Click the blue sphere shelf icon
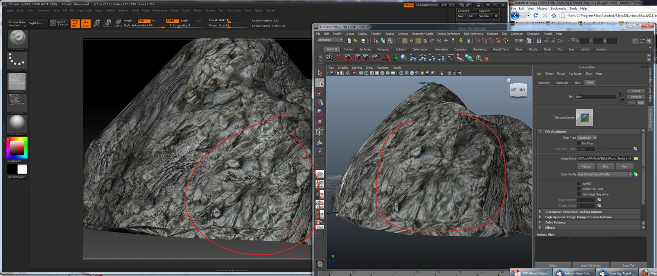Image resolution: width=657 pixels, height=276 pixels. (404, 58)
